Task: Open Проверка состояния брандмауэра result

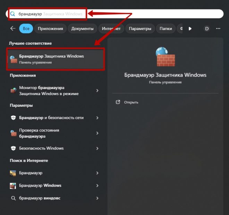Action: click(56, 133)
